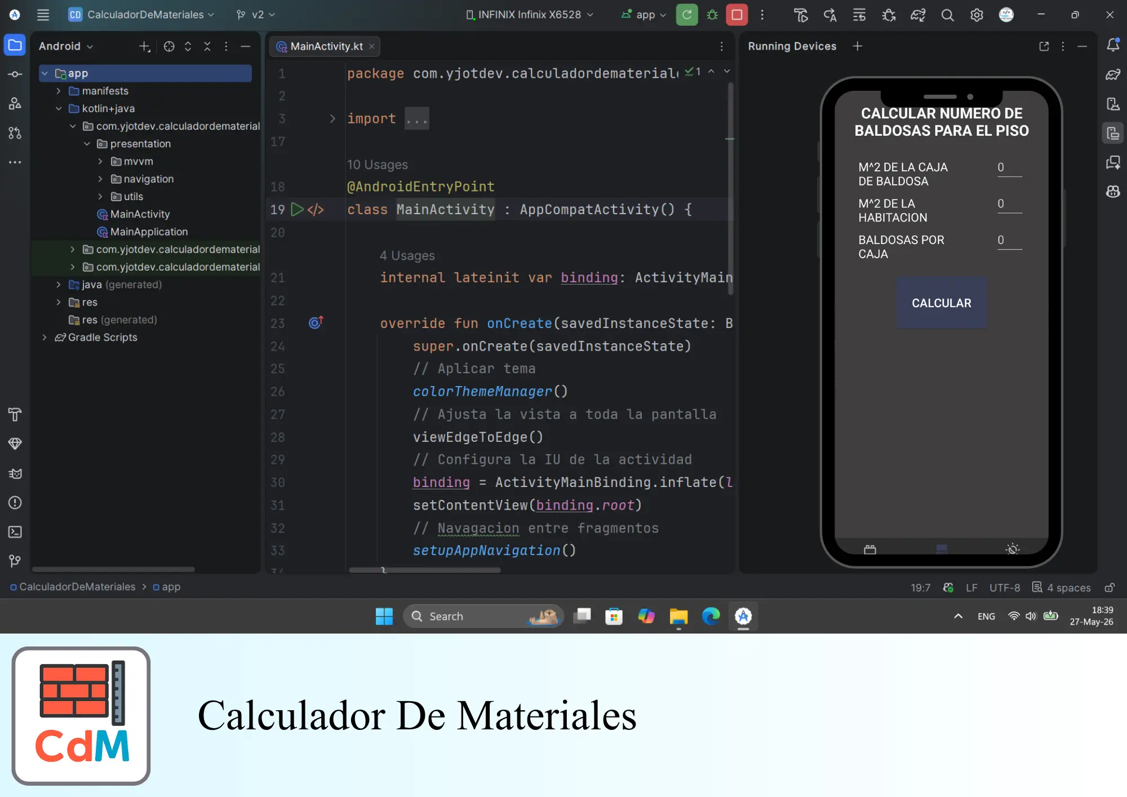
Task: Click the 4 Usages inlay hint
Action: click(407, 255)
